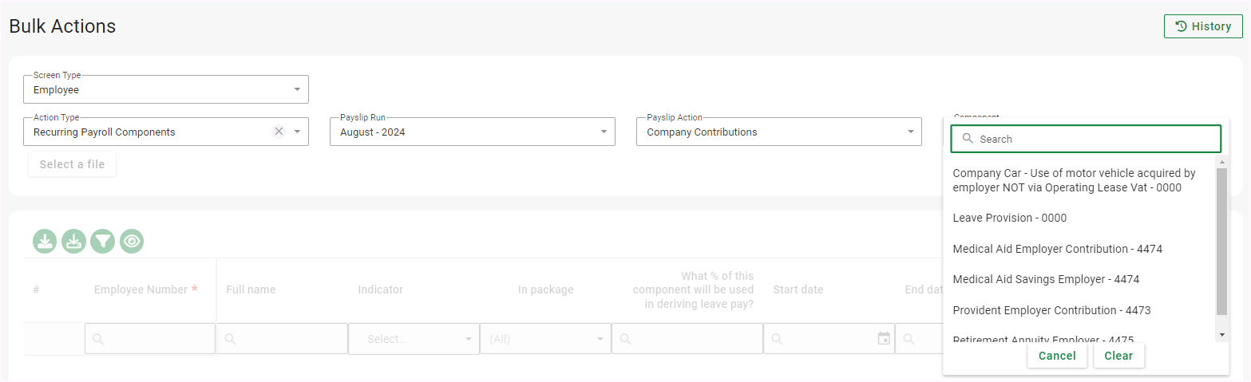Click the first download icon in grid toolbar
The image size is (1251, 382).
pyautogui.click(x=45, y=241)
